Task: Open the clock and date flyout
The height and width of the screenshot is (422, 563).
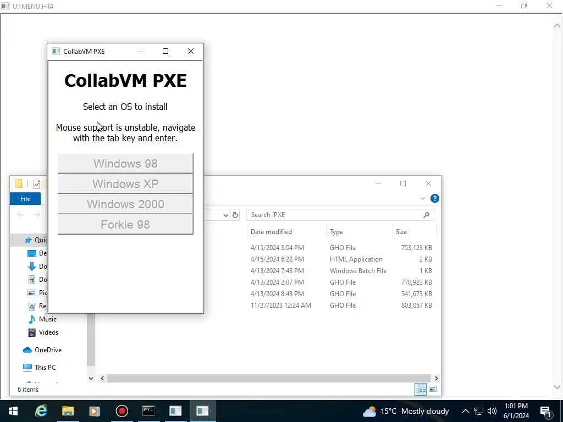Action: (516, 411)
